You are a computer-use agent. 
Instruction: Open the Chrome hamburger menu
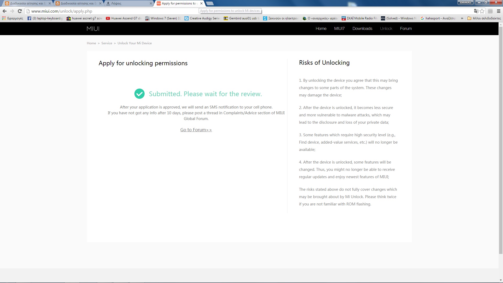[499, 11]
